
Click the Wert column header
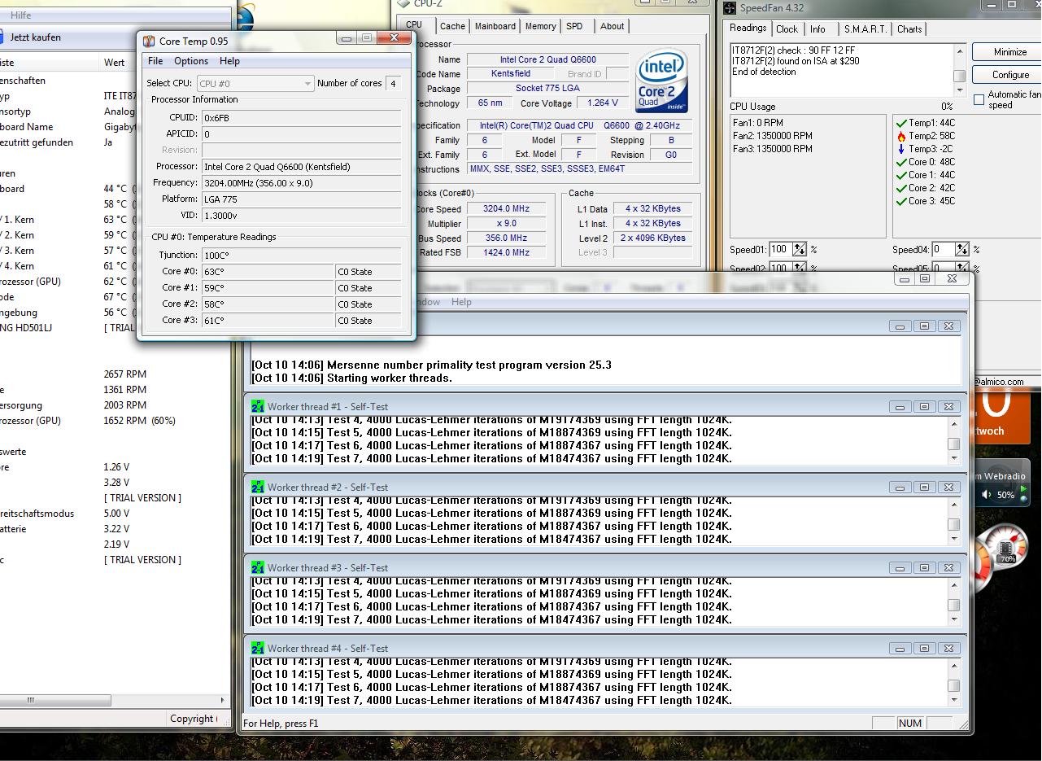pyautogui.click(x=114, y=63)
